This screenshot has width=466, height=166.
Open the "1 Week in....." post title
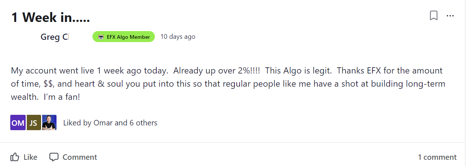(x=51, y=17)
